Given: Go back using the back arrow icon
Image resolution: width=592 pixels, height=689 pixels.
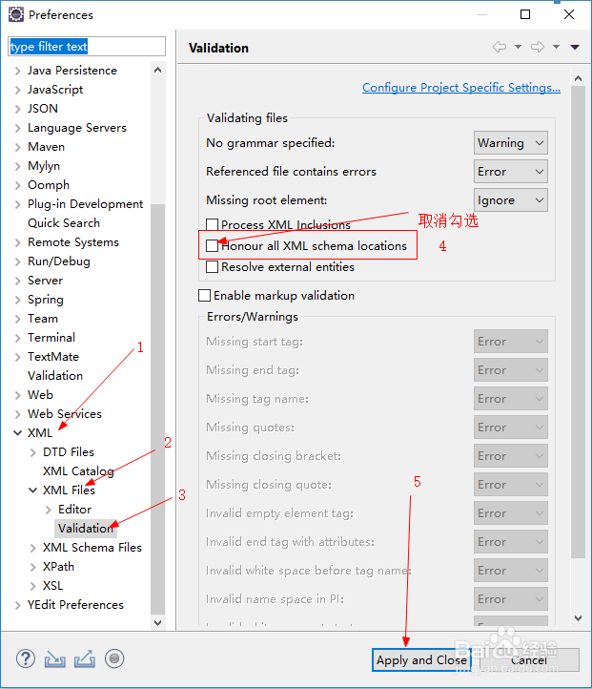Looking at the screenshot, I should [500, 47].
